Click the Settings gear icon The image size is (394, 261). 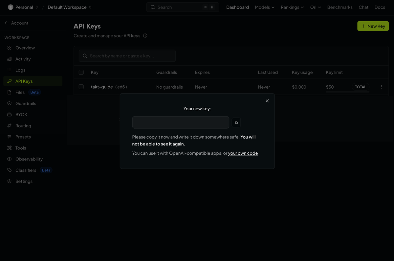10,182
